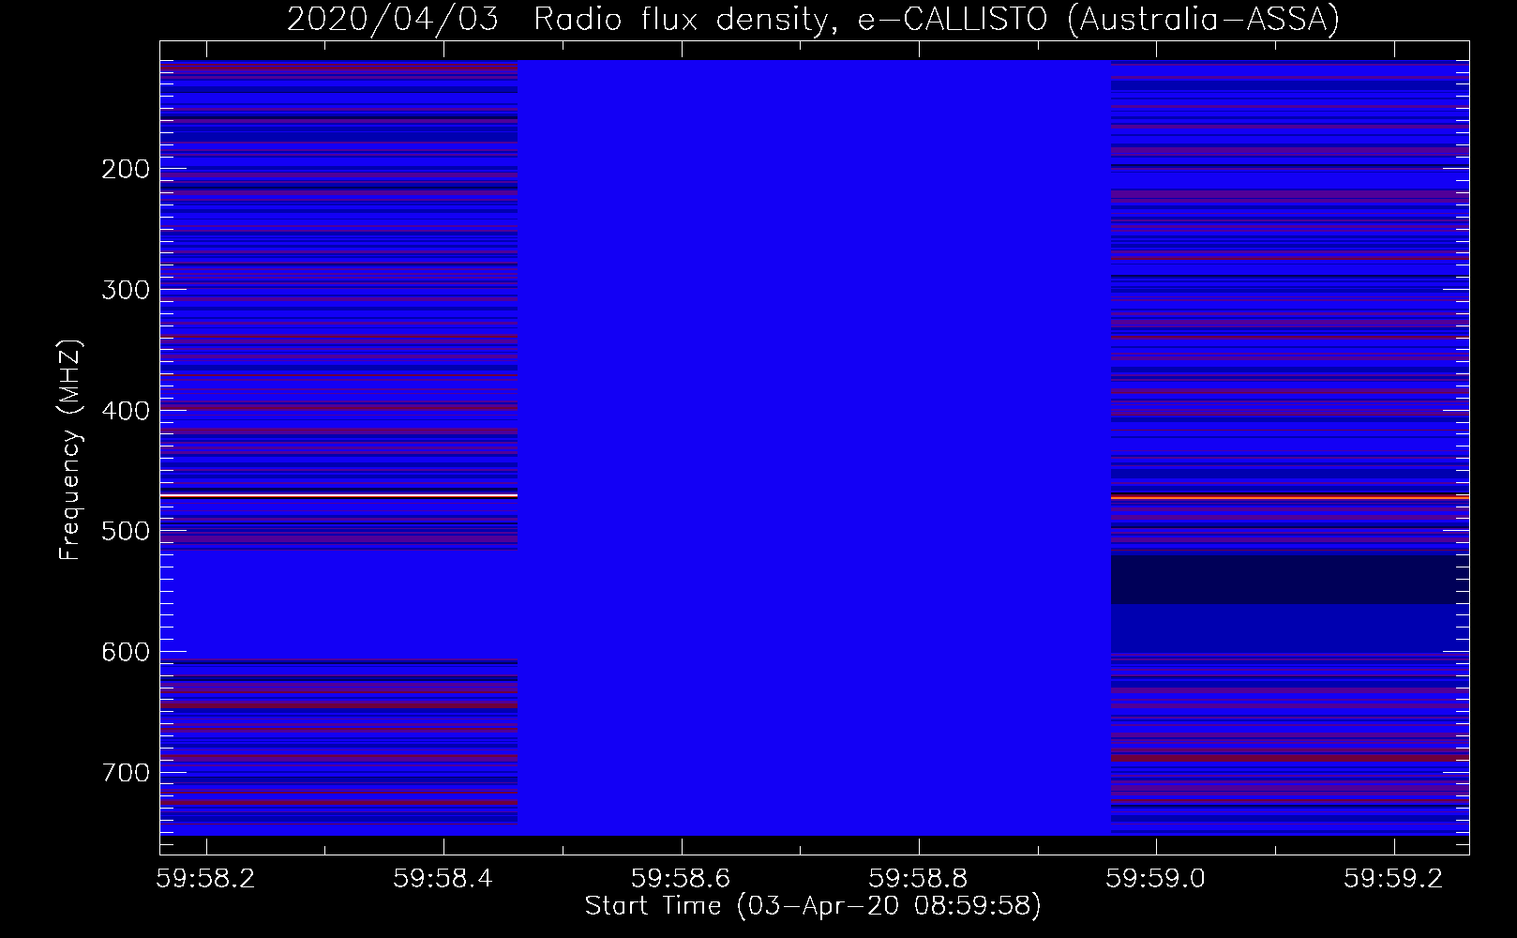1517x938 pixels.
Task: Click the orange spectral line in right data block
Action: [1290, 497]
